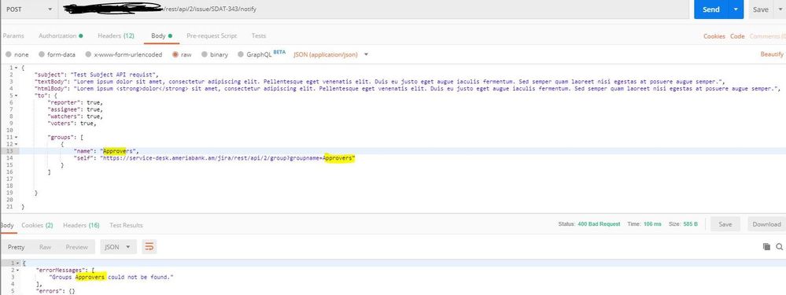Switch response view to Pretty

16,247
